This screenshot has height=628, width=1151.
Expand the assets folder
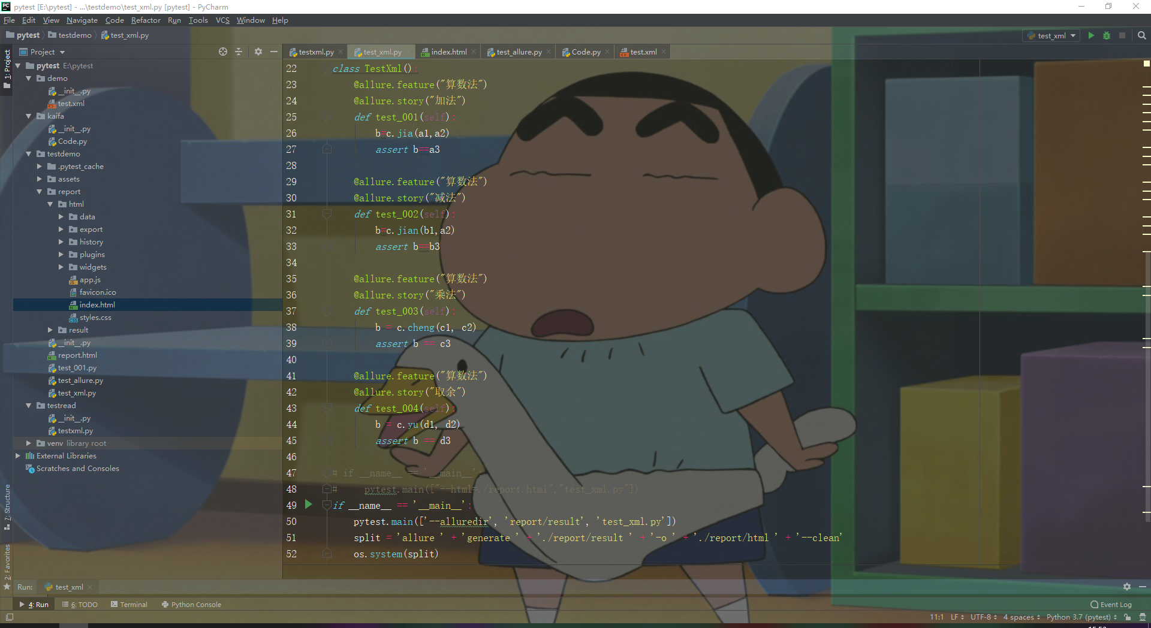pyautogui.click(x=40, y=179)
